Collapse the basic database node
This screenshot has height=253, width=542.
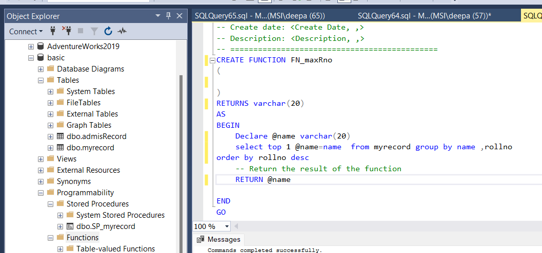click(31, 58)
